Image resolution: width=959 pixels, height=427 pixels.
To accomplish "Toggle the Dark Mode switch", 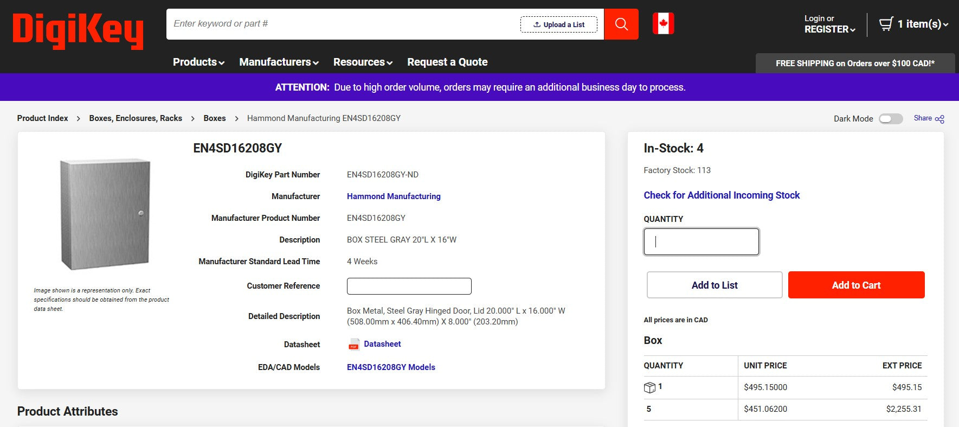I will click(x=891, y=119).
